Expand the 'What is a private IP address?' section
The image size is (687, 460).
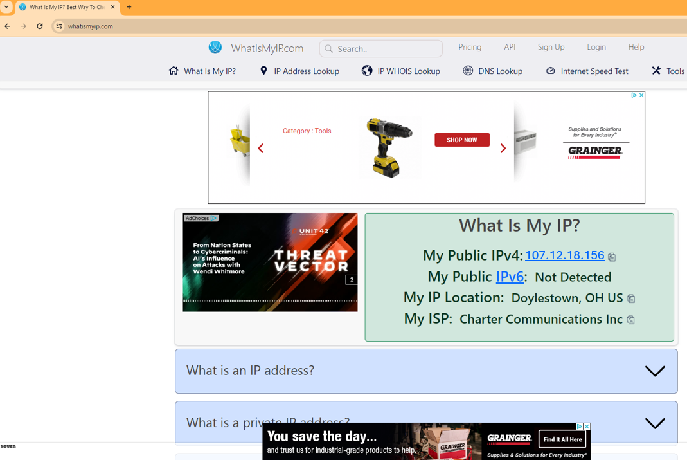(426, 422)
